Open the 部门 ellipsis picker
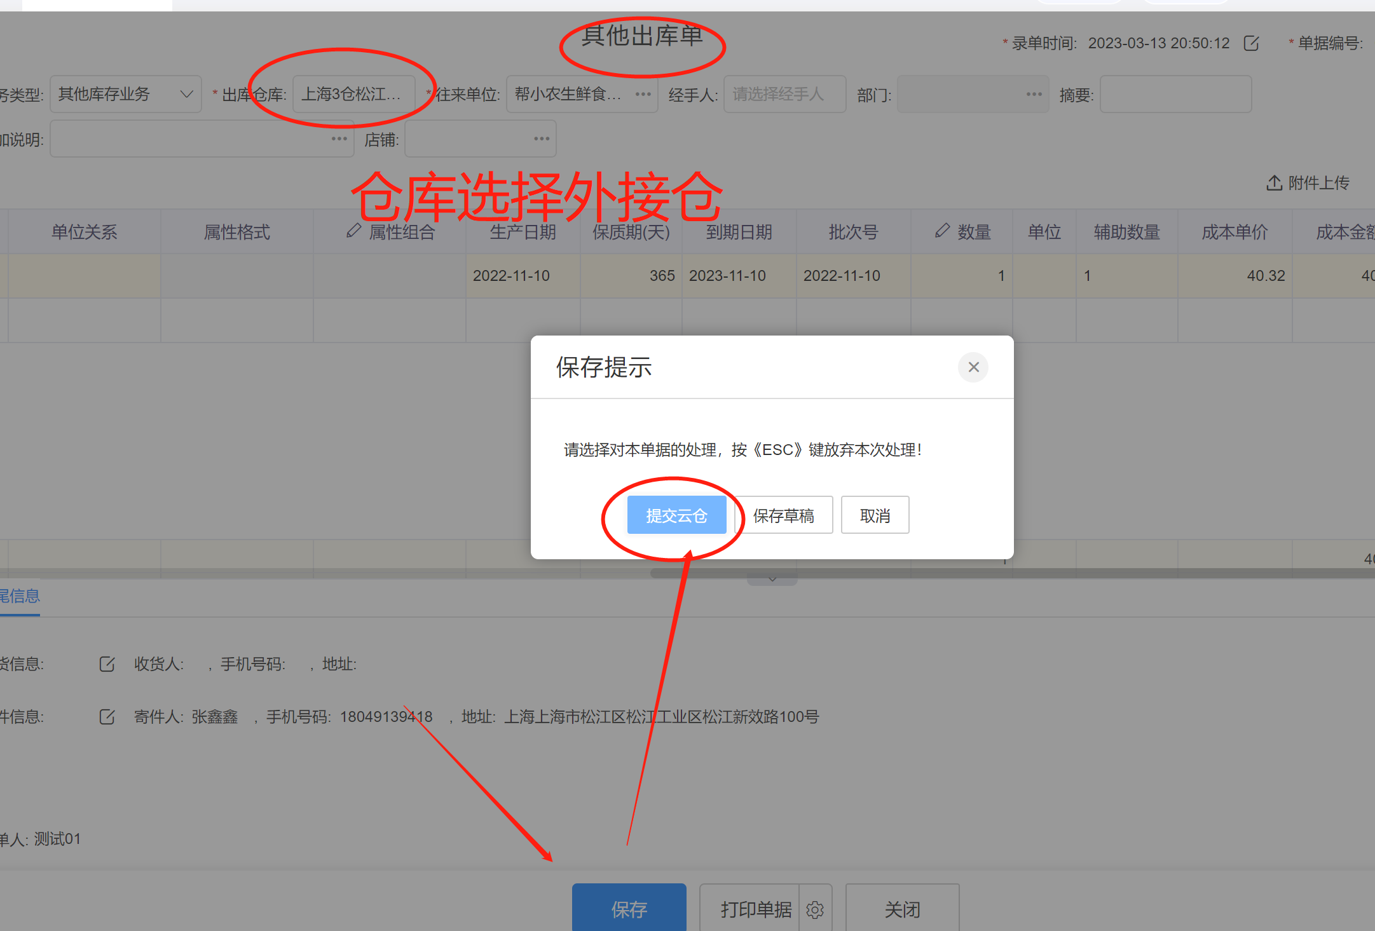This screenshot has height=931, width=1375. point(1034,94)
